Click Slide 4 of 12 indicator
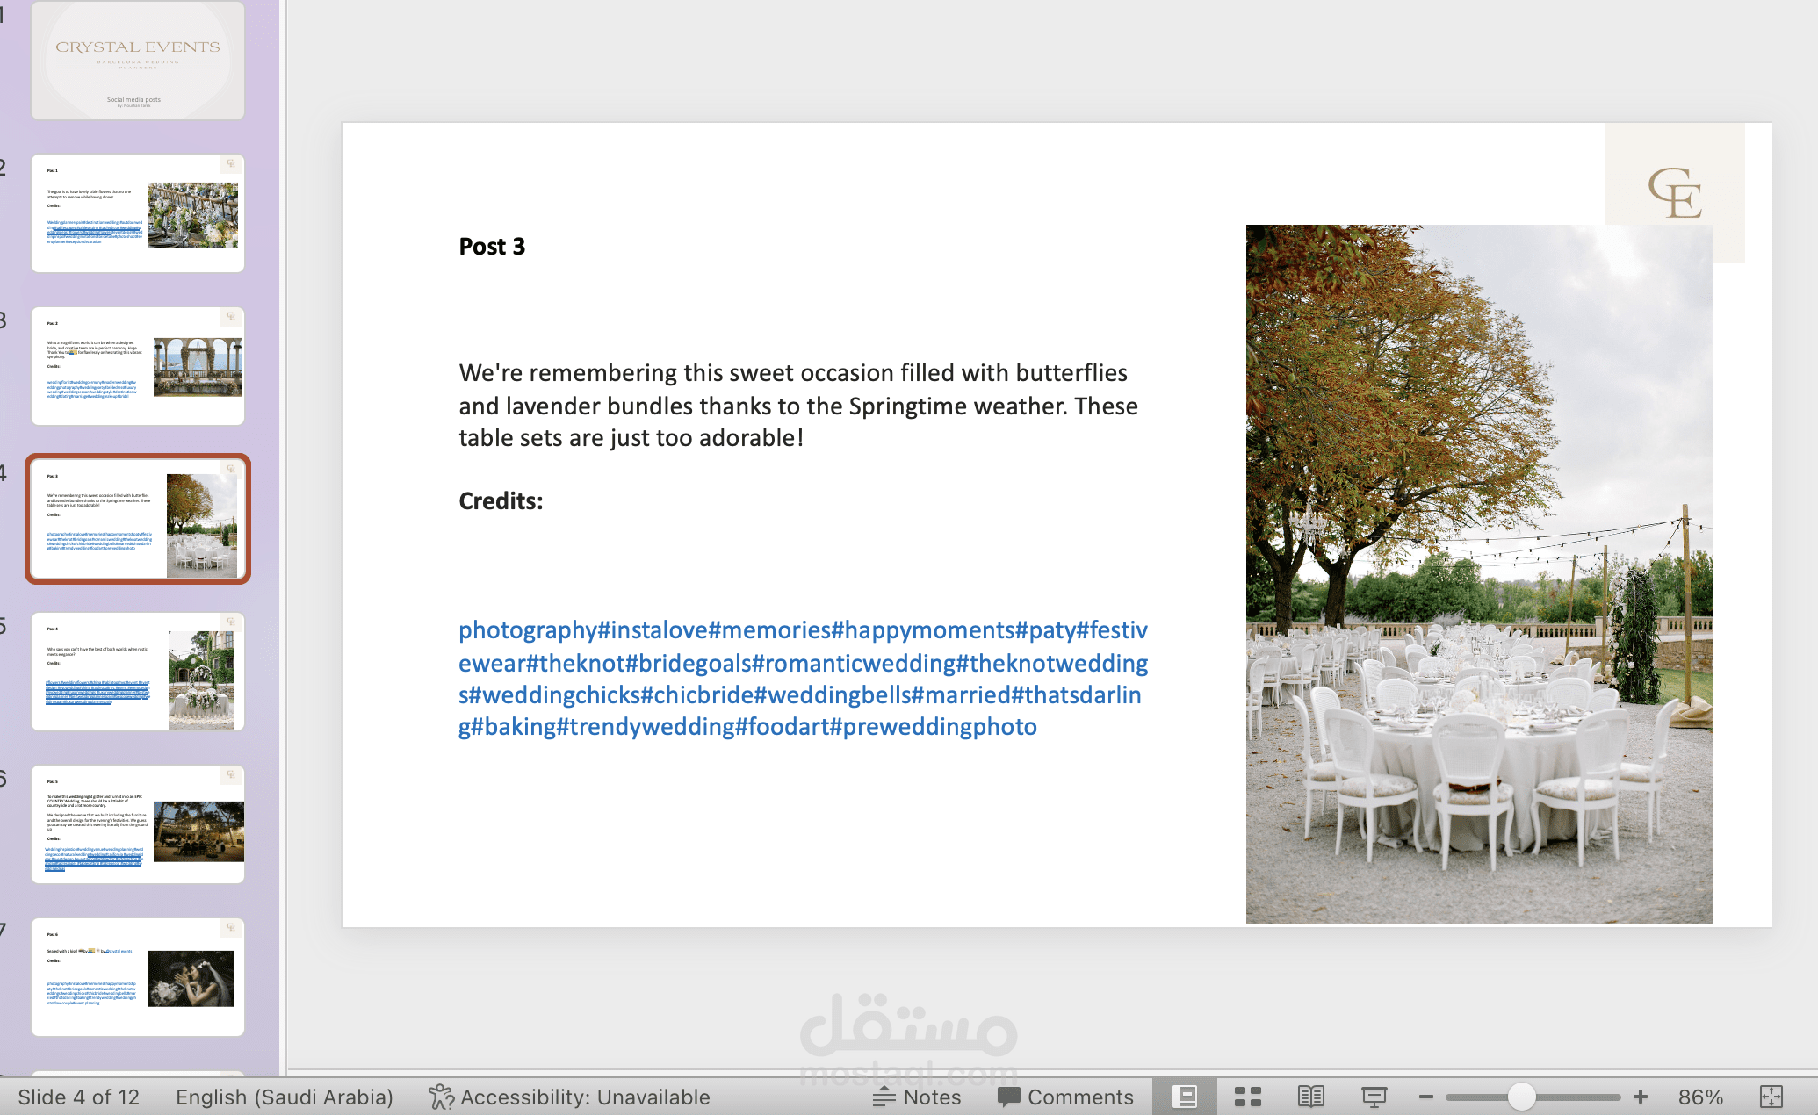Image resolution: width=1818 pixels, height=1115 pixels. [x=78, y=1097]
